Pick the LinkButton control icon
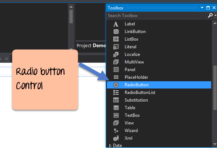The height and width of the screenshot is (148, 217). 116,32
